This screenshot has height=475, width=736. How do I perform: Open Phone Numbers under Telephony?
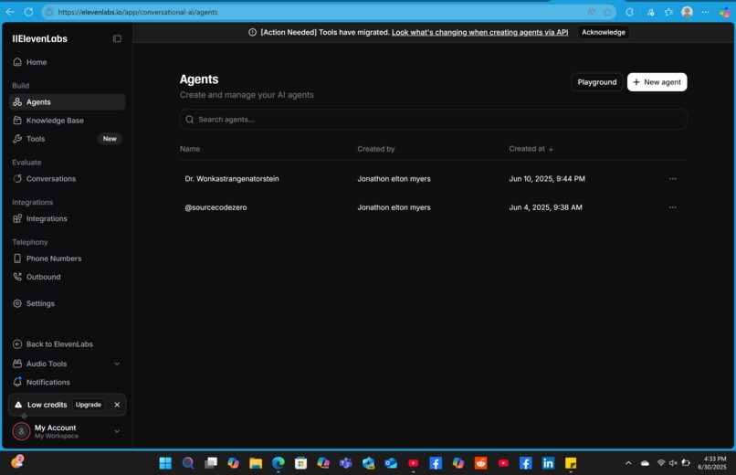[54, 259]
